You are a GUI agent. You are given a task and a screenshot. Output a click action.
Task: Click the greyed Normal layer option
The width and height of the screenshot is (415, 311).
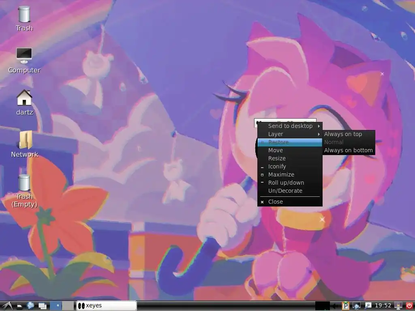(x=349, y=142)
